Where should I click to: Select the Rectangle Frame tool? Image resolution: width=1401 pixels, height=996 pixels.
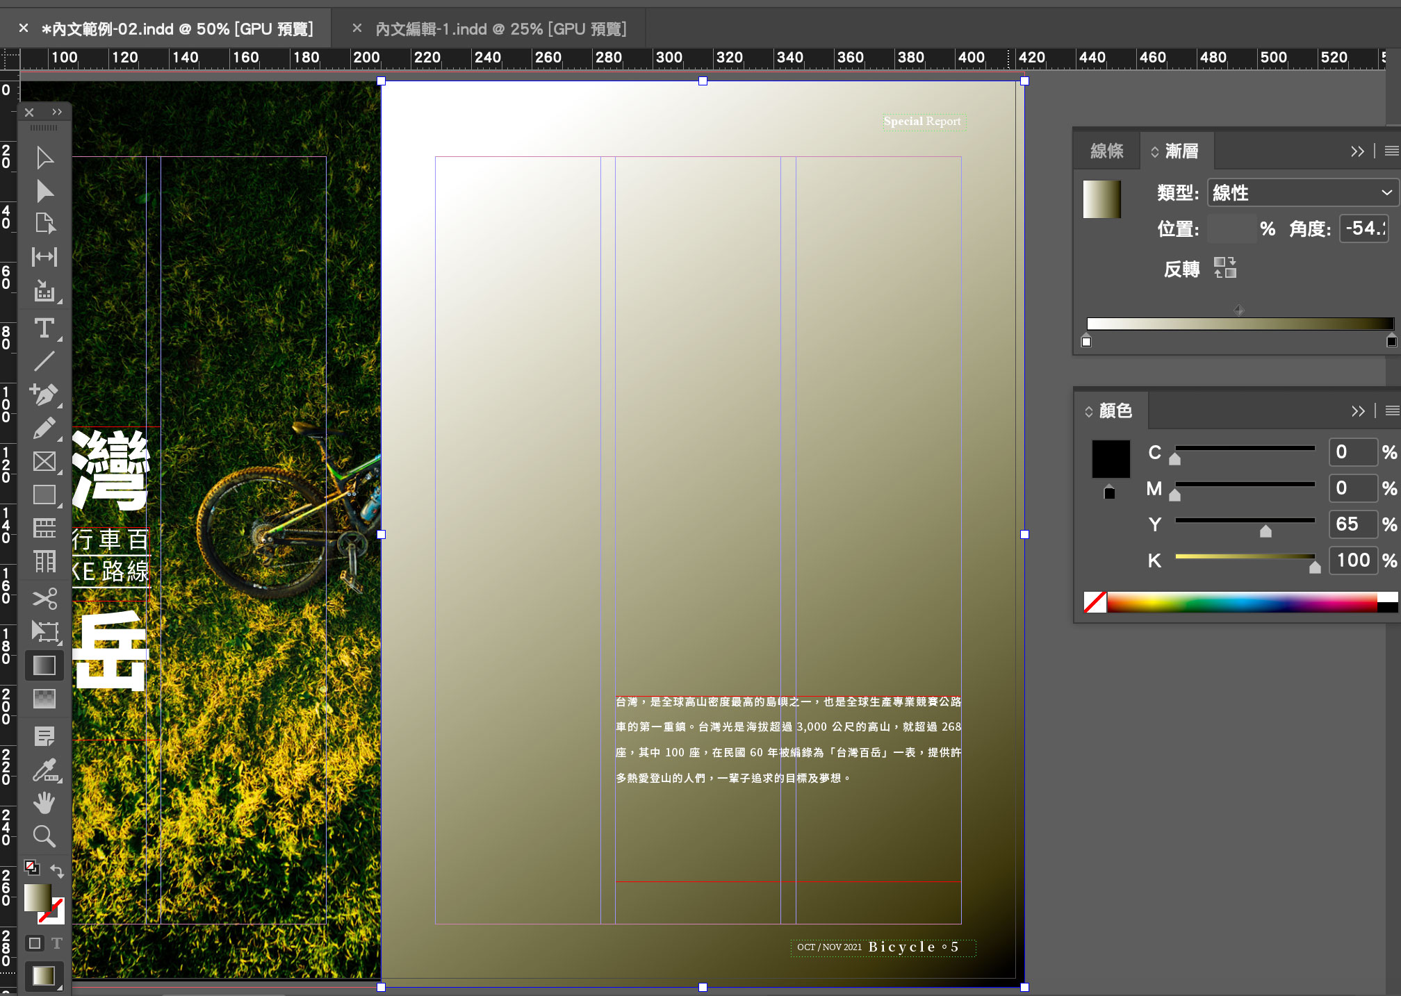click(x=44, y=462)
